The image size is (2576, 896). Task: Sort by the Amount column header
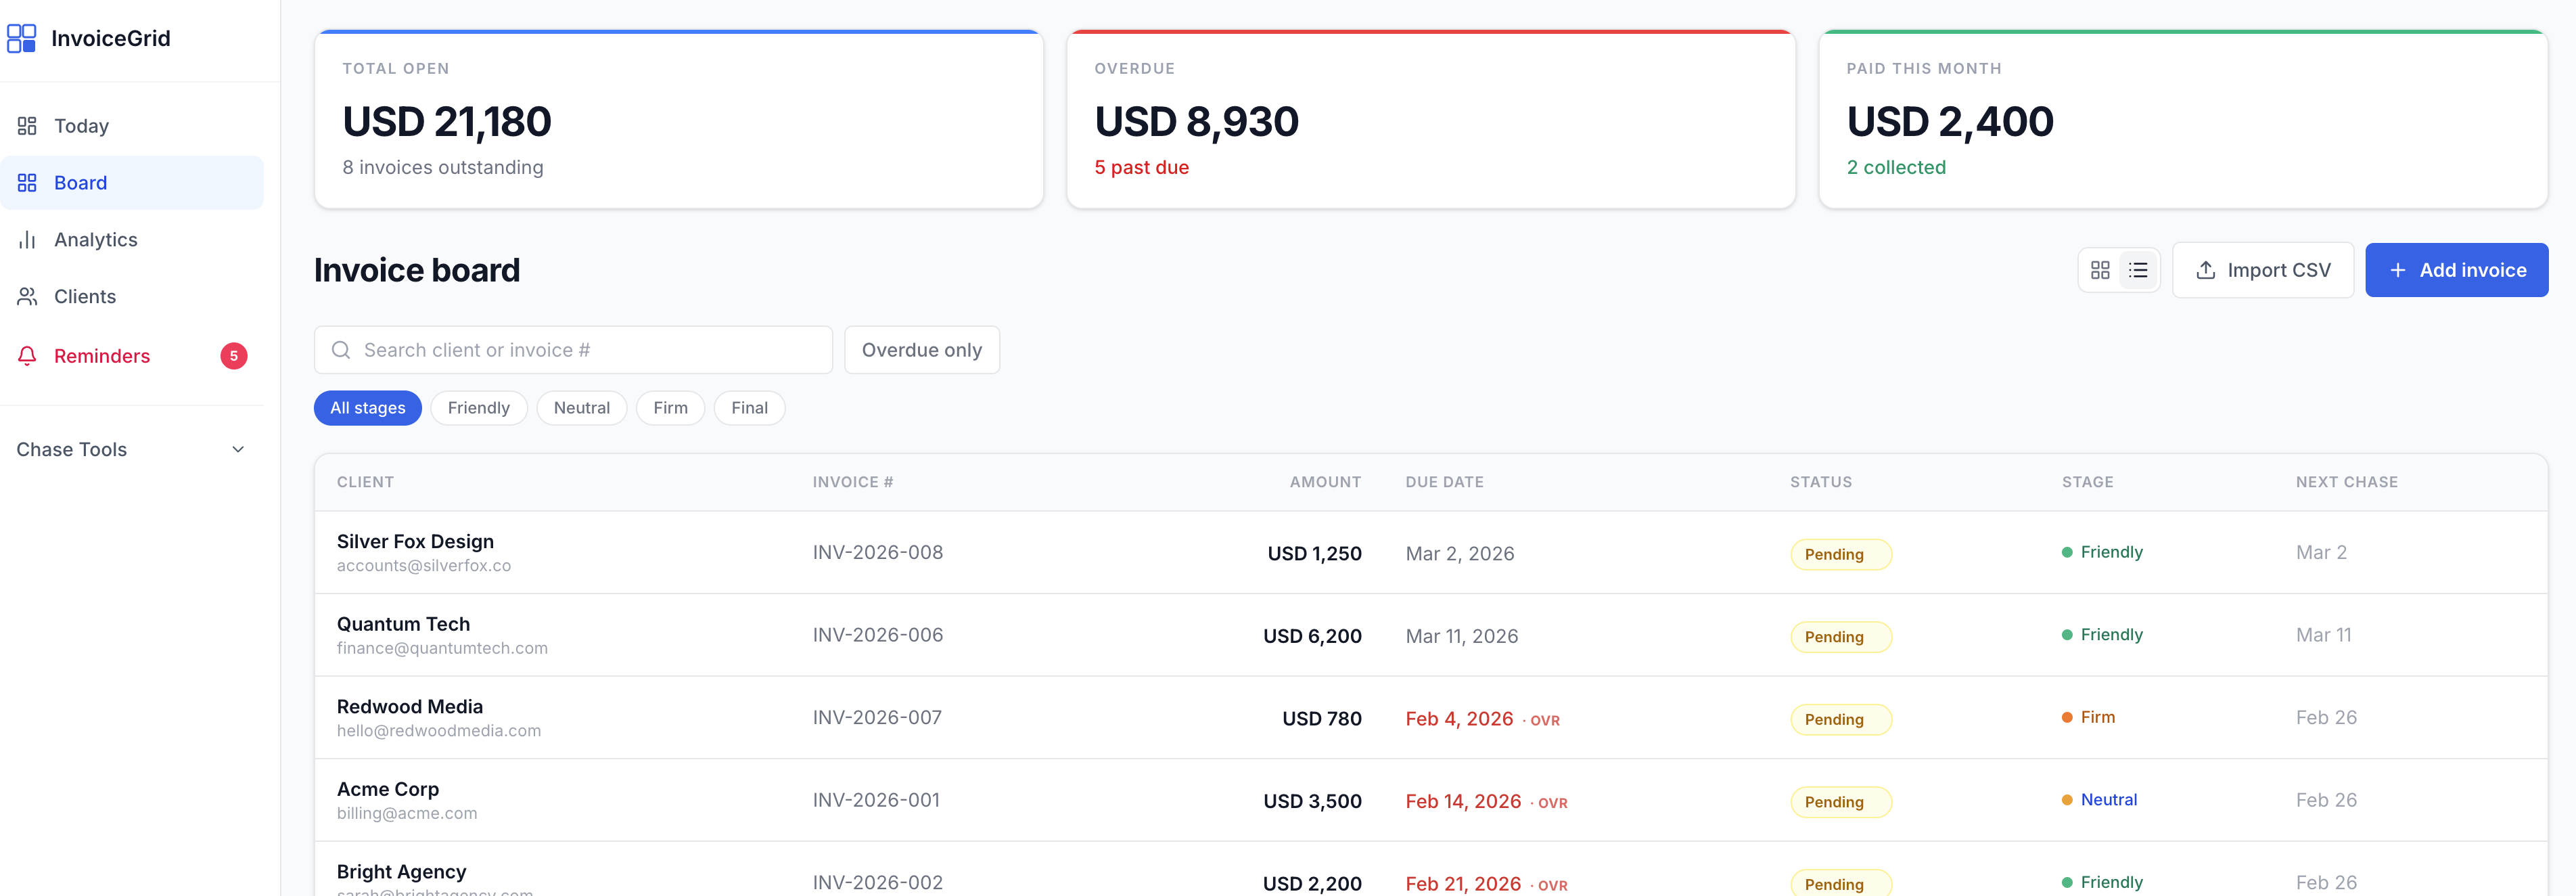1325,482
